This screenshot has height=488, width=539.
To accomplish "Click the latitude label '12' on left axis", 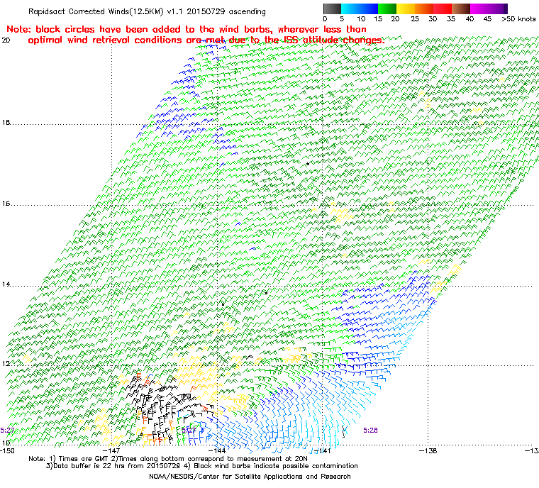I will tap(6, 364).
